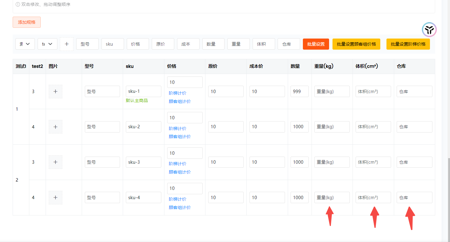
Task: Focus the batch 仓库 input field
Action: (x=289, y=44)
